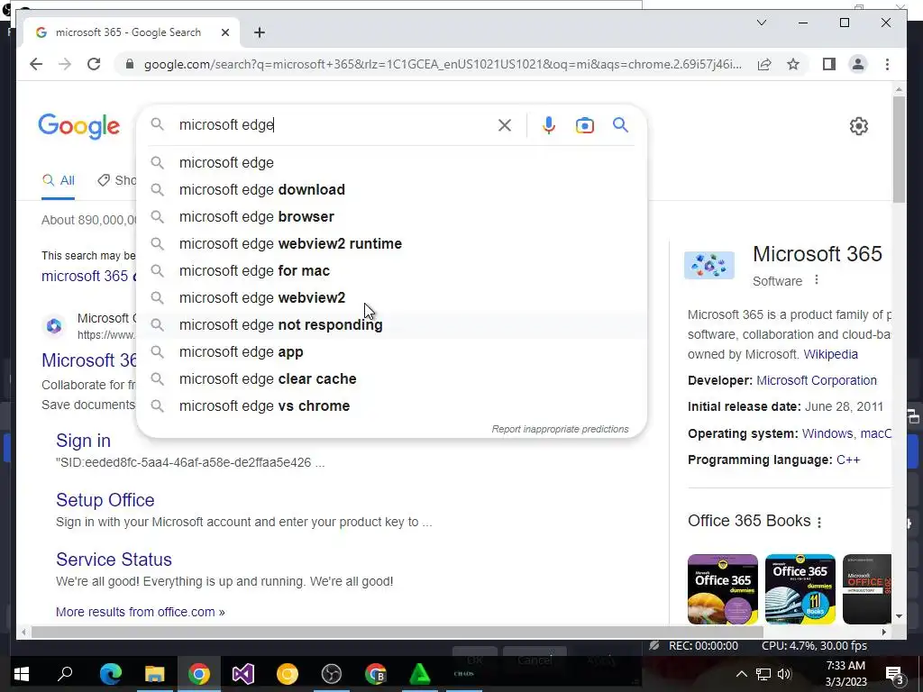Screen dimensions: 923x692
Task: Open the Wikipedia link
Action: [x=830, y=354]
